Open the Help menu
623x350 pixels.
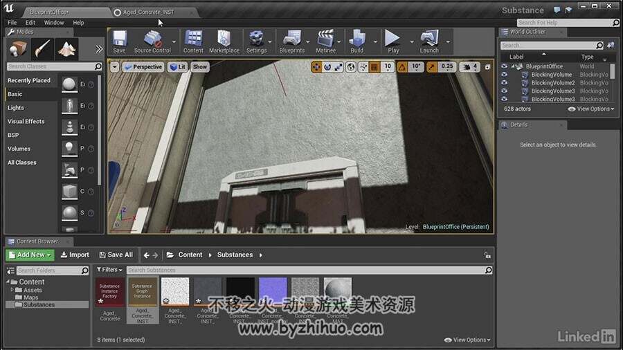(x=78, y=23)
